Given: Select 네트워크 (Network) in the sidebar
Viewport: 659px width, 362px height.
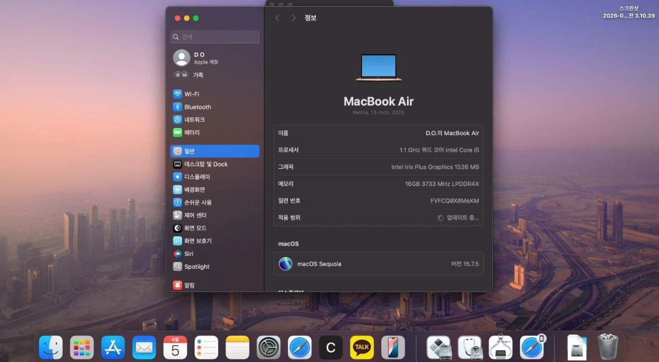Looking at the screenshot, I should click(194, 120).
